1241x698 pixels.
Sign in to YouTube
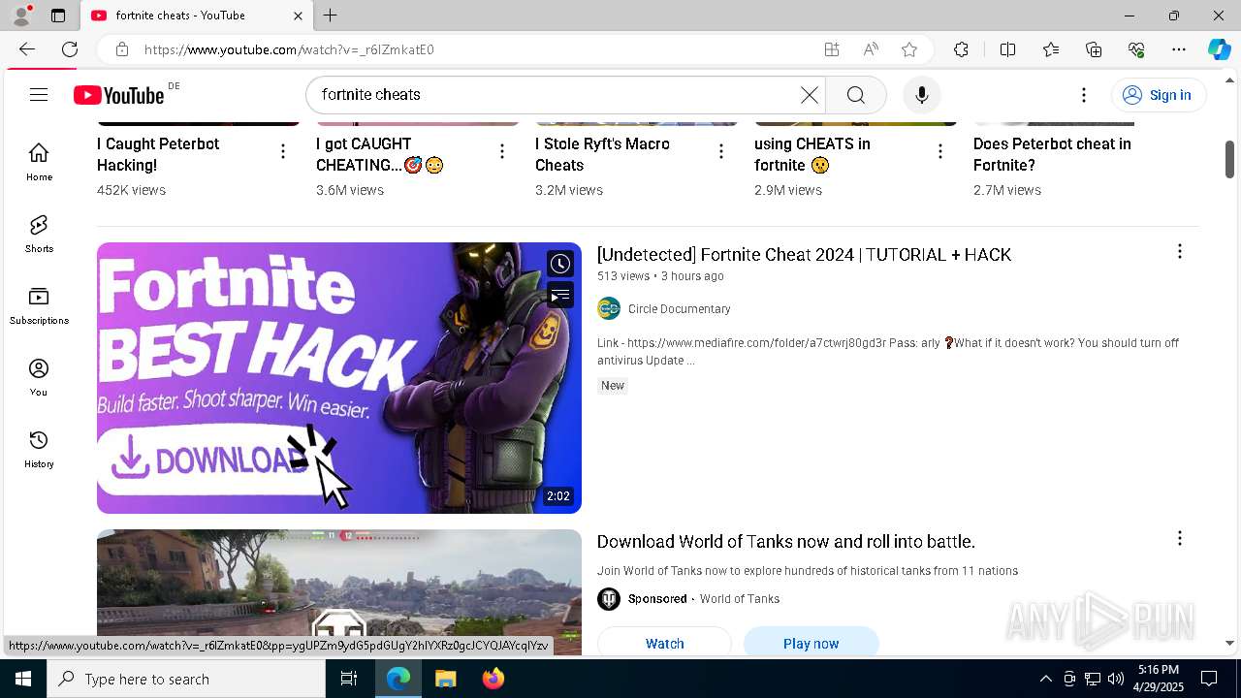pyautogui.click(x=1158, y=94)
